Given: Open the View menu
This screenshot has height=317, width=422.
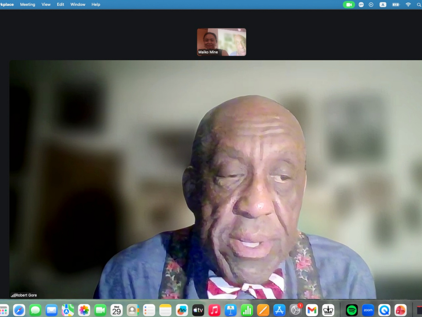Looking at the screenshot, I should click(46, 4).
